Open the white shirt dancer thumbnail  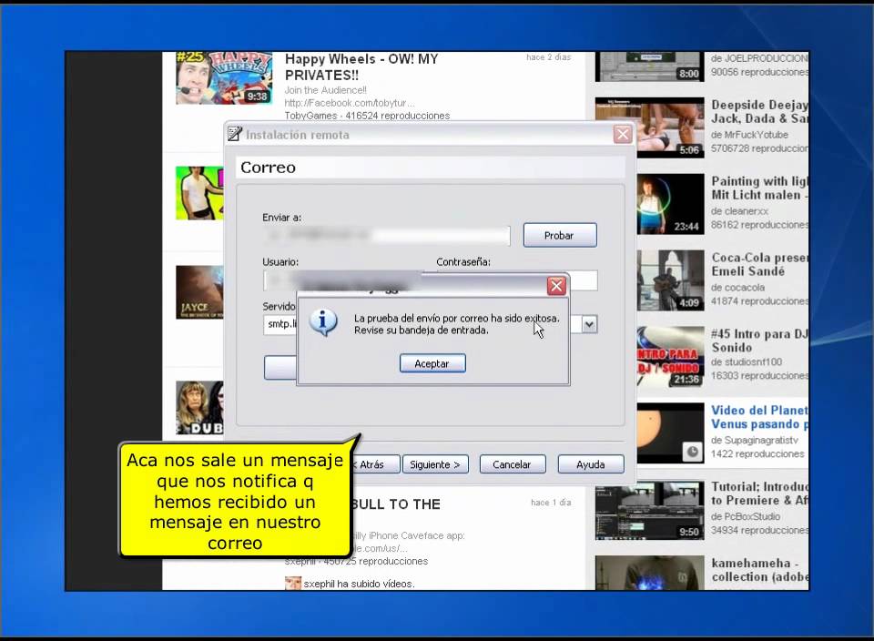point(199,193)
